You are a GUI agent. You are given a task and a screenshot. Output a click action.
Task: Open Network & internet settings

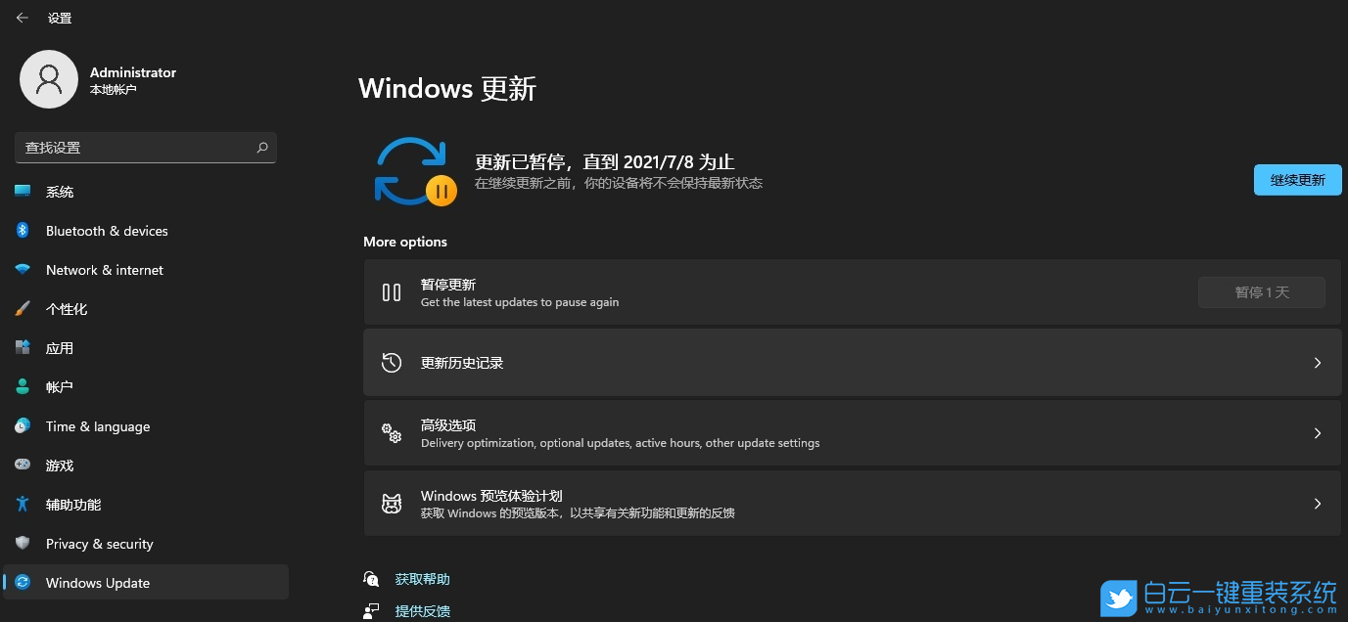coord(104,269)
